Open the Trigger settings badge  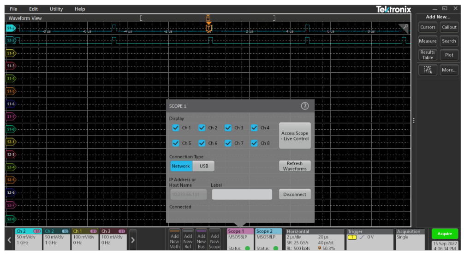point(370,240)
